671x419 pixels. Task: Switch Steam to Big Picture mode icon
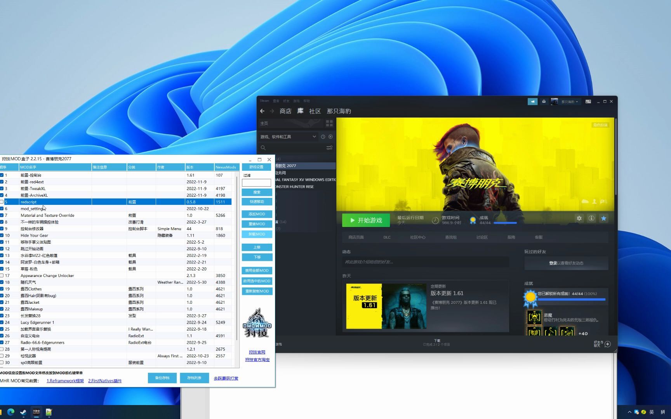coord(588,101)
